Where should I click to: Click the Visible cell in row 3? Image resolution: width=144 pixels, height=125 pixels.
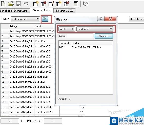click(44, 41)
